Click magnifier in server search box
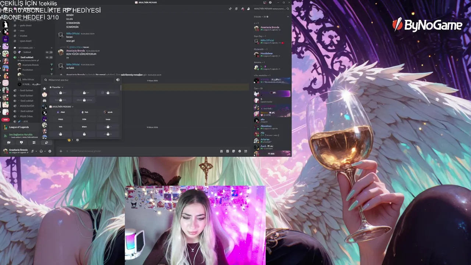471x265 pixels. pos(288,8)
